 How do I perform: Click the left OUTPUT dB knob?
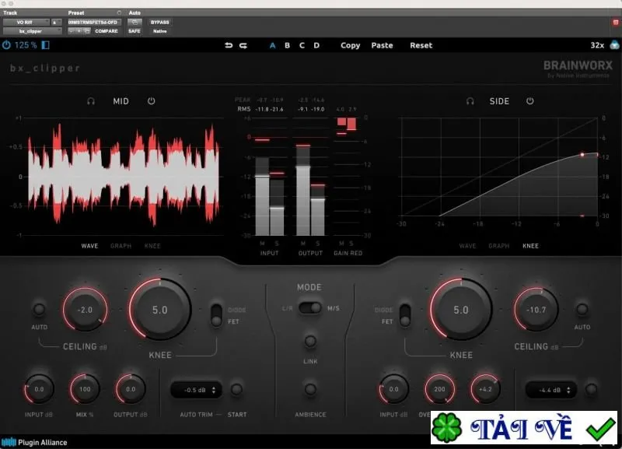coord(131,389)
